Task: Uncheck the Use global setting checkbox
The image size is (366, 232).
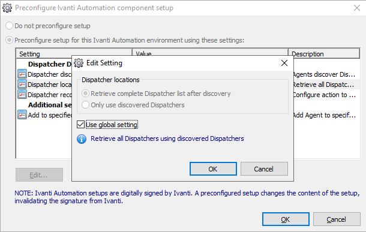Action: (80, 125)
